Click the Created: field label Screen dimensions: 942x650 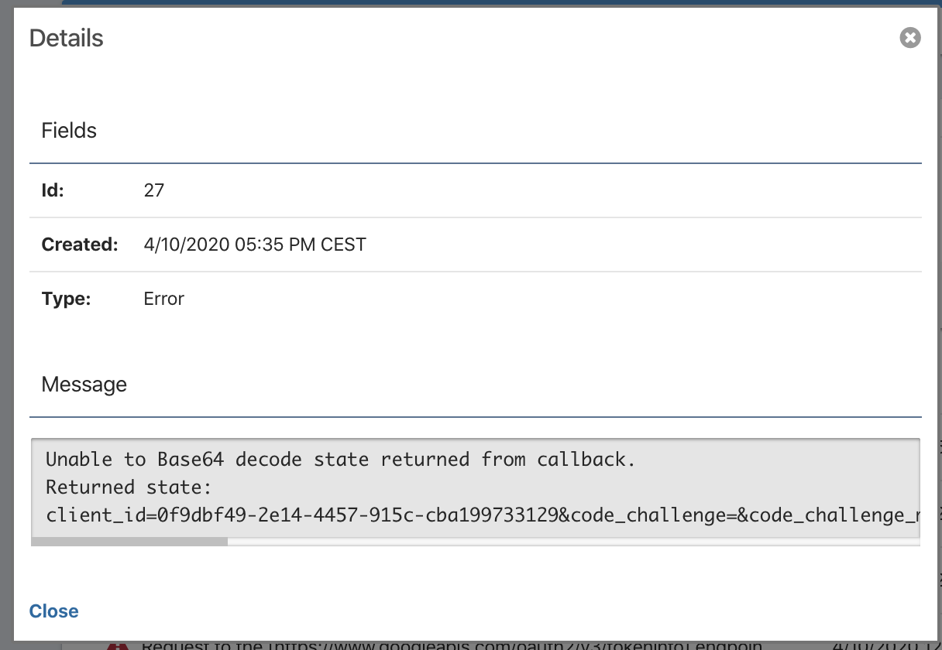80,245
